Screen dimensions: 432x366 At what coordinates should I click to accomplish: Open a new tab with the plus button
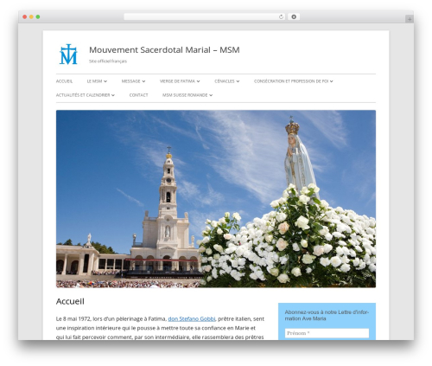pos(410,19)
